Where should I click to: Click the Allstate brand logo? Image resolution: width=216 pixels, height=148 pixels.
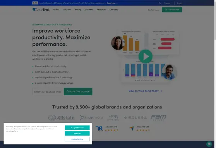coord(62,118)
